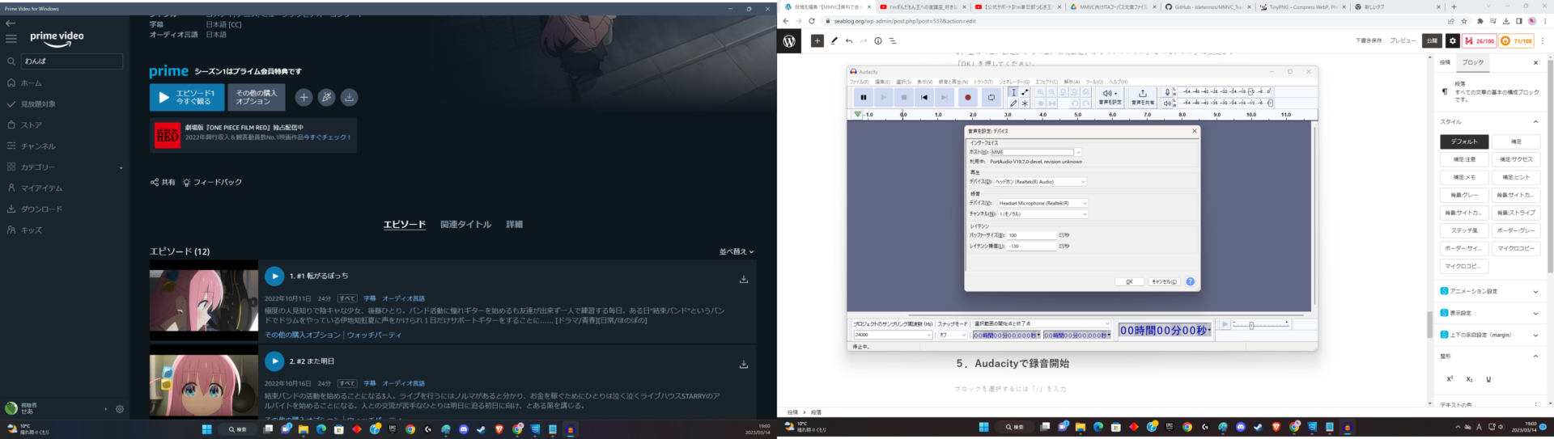1554x439 pixels.
Task: Switch to the 関連タイトル tab
Action: tap(465, 225)
